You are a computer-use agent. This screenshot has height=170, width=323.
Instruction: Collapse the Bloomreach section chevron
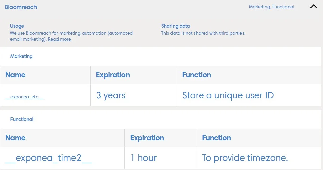(x=313, y=6)
